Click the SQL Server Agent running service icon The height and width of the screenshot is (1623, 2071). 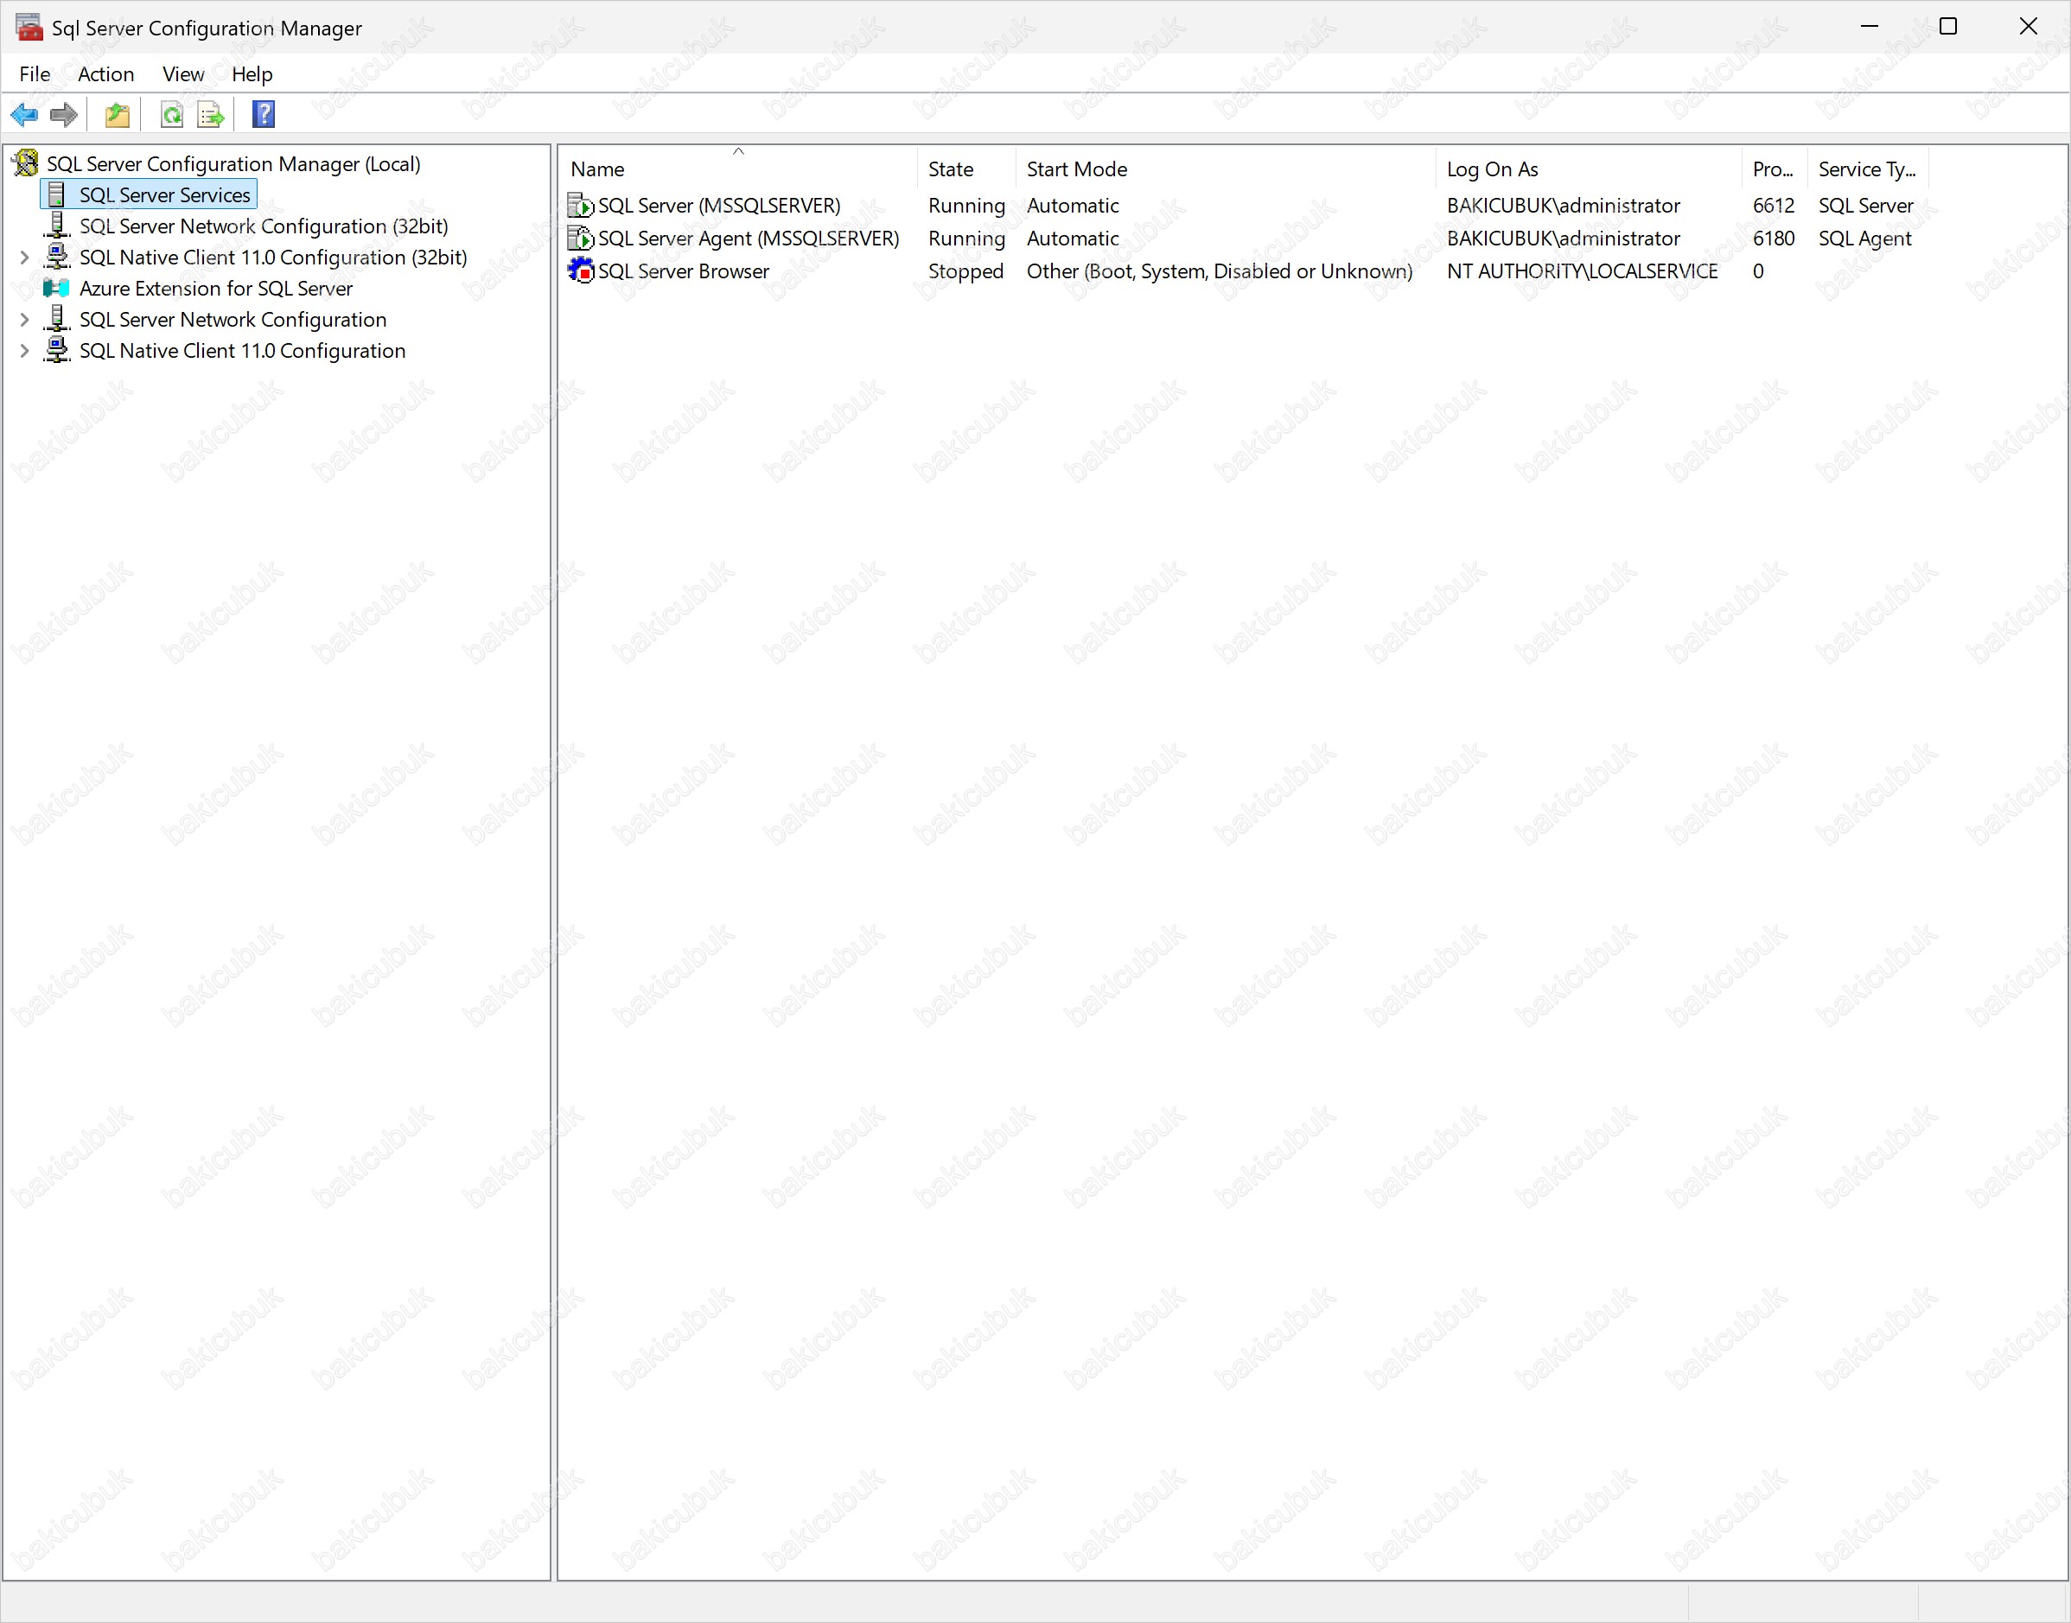point(580,239)
